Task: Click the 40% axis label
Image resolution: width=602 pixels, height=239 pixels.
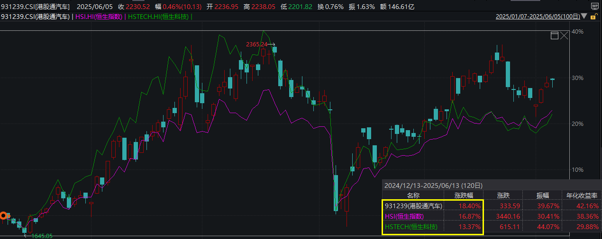Action: [578, 31]
